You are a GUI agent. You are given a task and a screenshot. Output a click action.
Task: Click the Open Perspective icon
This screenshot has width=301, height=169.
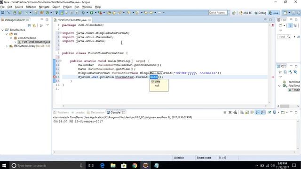[234, 13]
